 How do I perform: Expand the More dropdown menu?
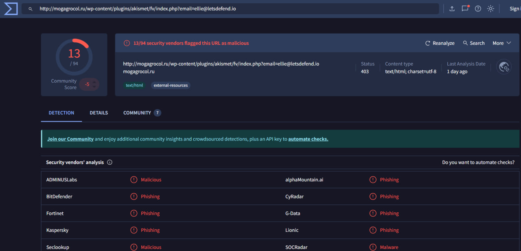[501, 43]
